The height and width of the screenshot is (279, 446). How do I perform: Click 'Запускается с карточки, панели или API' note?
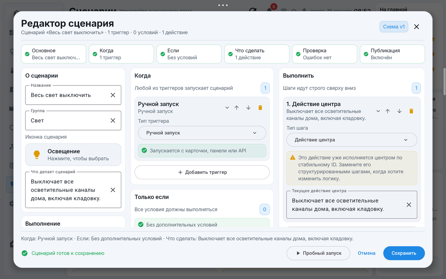click(x=202, y=151)
